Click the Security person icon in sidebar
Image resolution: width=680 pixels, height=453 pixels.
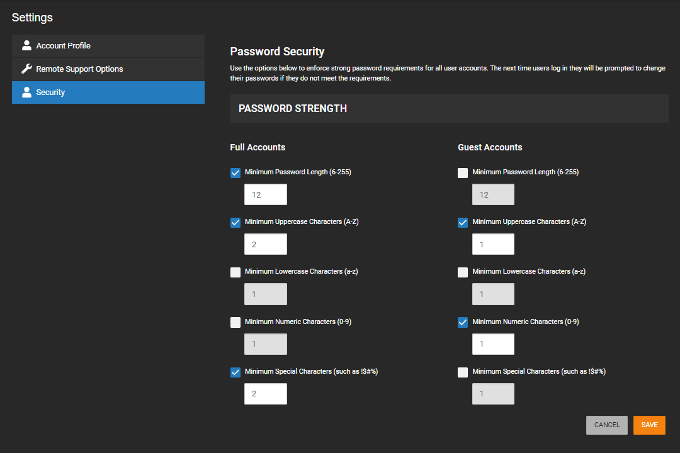[26, 92]
